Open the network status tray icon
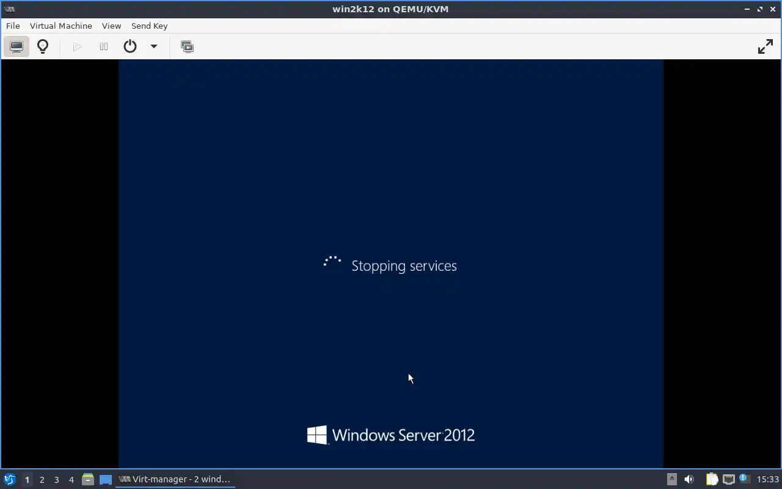The width and height of the screenshot is (782, 489). 728,479
